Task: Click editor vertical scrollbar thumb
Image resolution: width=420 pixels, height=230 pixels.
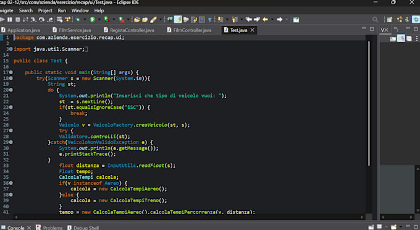Action: pyautogui.click(x=369, y=103)
